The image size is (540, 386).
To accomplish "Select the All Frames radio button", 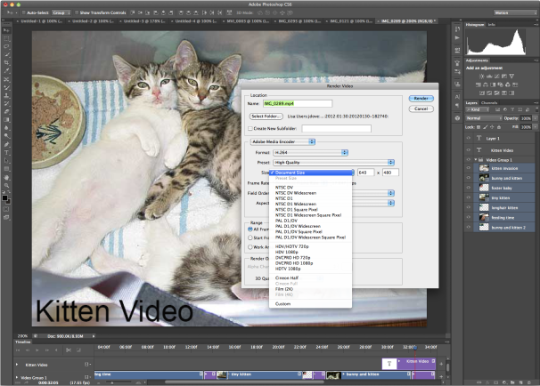I will tap(251, 229).
